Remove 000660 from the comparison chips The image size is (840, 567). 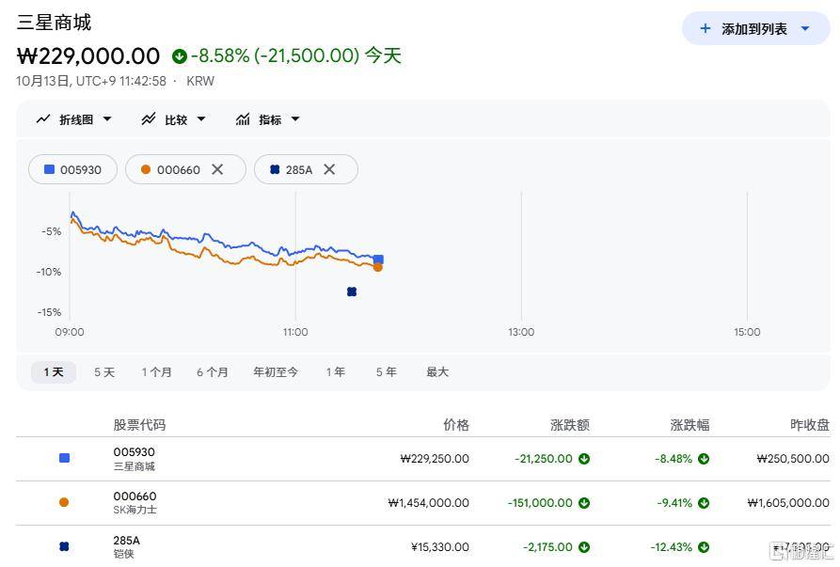[x=217, y=169]
